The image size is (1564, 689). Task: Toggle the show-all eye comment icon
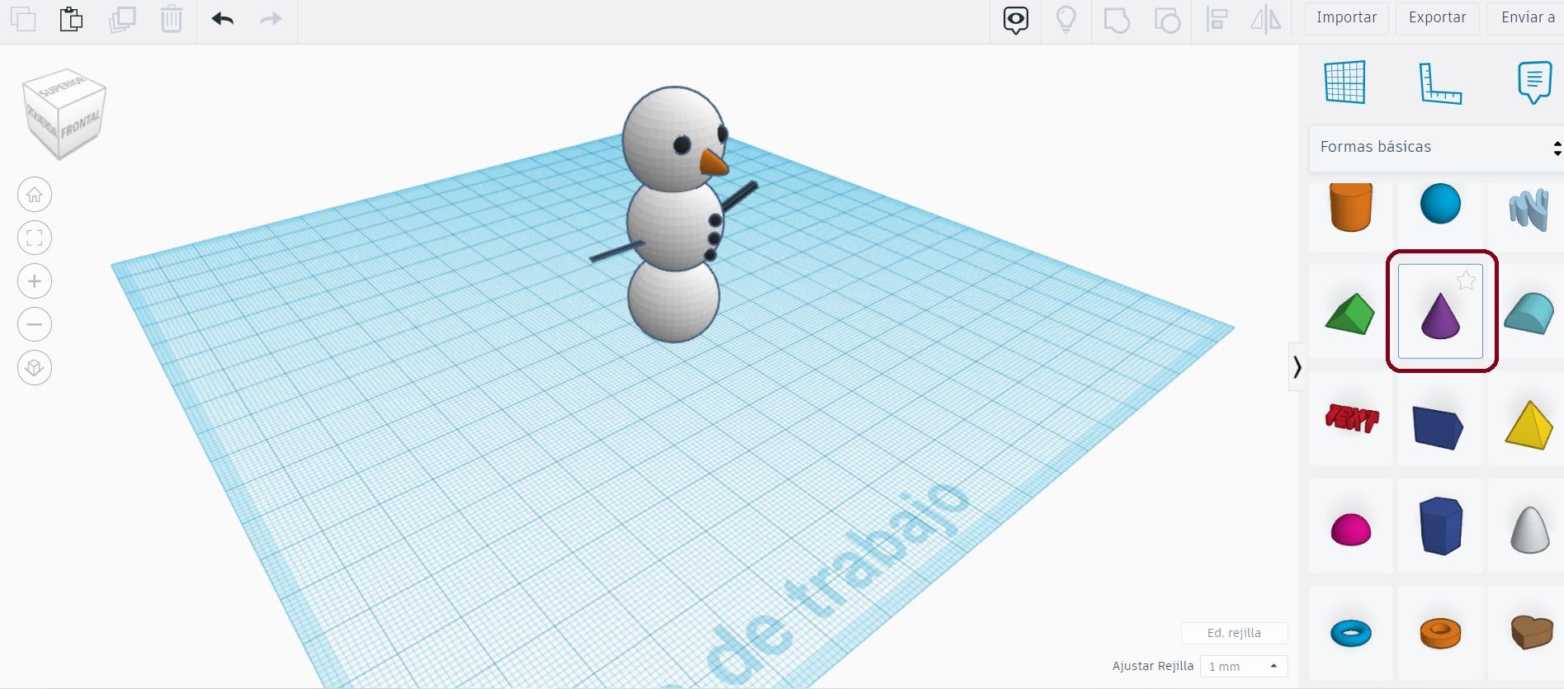pos(1016,20)
